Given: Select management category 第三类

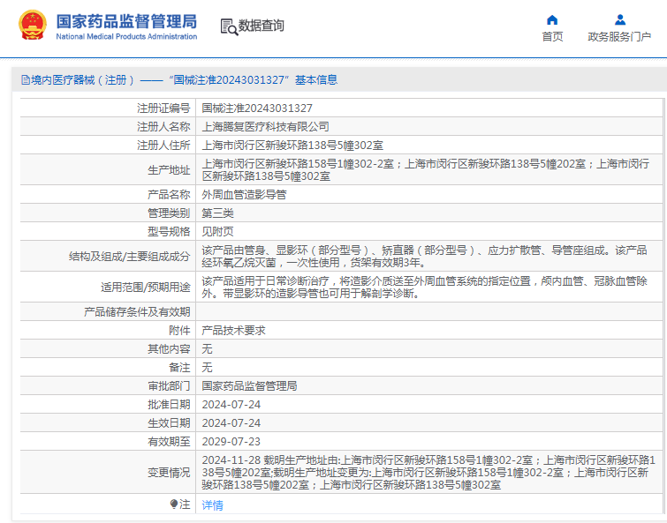Looking at the screenshot, I should [217, 213].
